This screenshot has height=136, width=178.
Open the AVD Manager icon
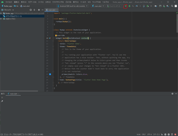tap(164, 6)
